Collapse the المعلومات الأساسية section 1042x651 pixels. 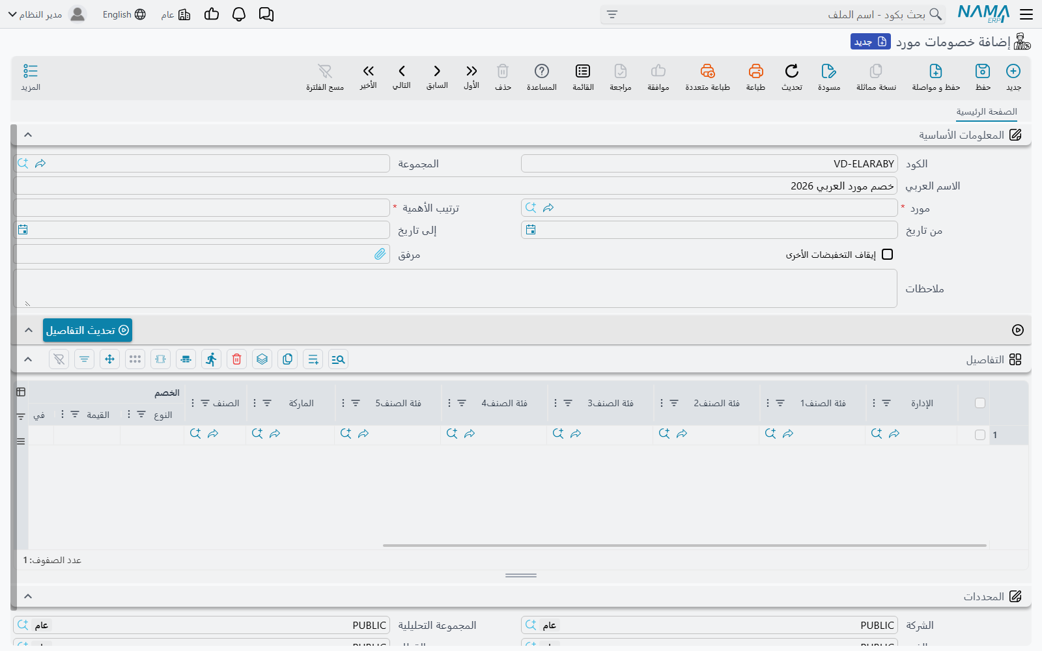coord(28,135)
